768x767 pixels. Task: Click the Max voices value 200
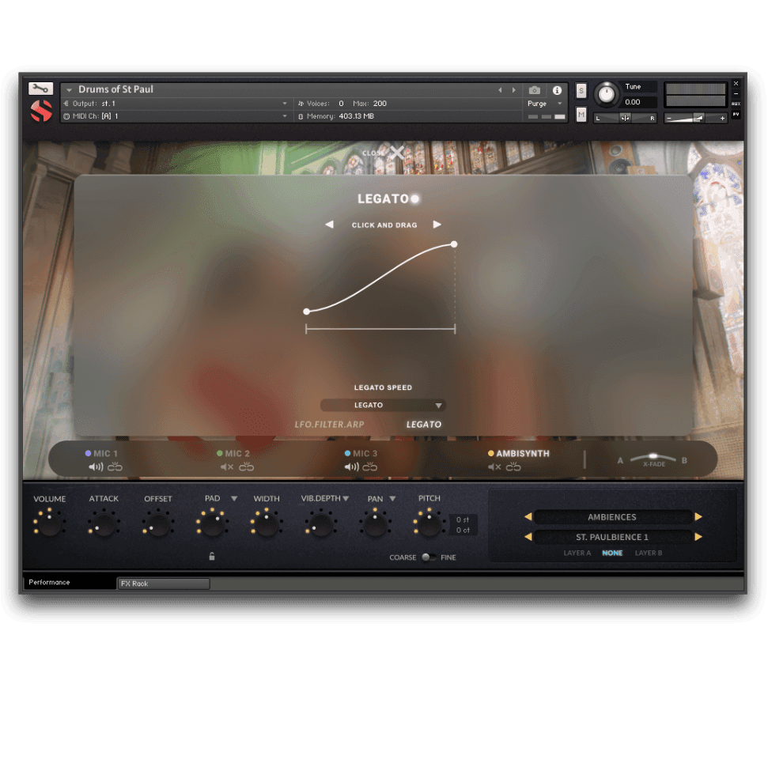(x=380, y=104)
